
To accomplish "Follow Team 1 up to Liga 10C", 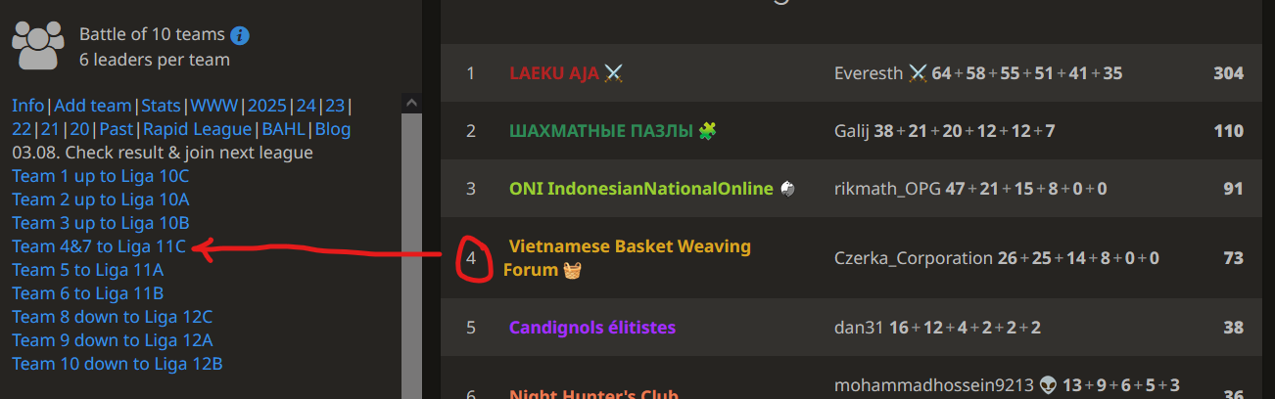I will pos(101,176).
